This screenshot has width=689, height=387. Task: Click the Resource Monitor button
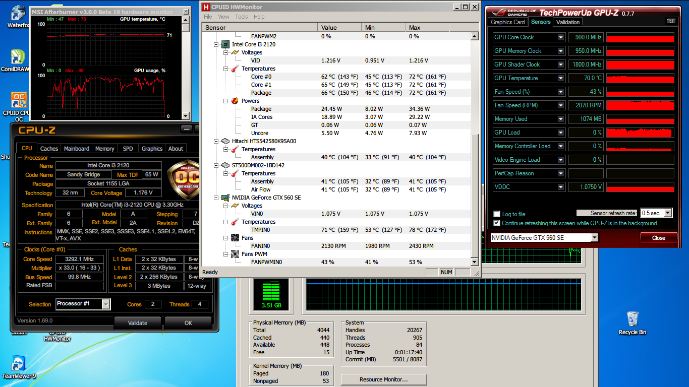point(384,379)
